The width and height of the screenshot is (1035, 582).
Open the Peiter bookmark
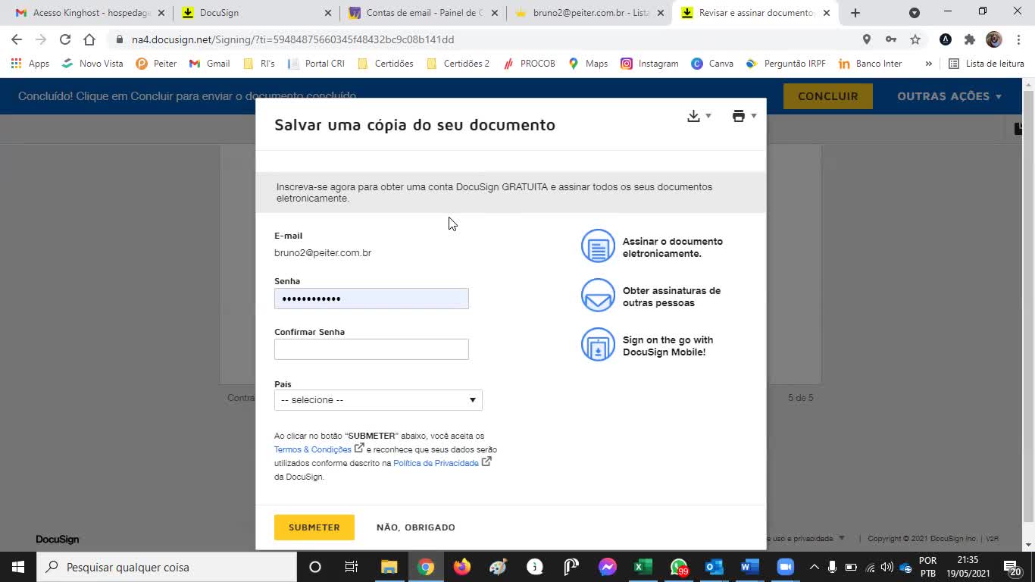click(x=156, y=64)
